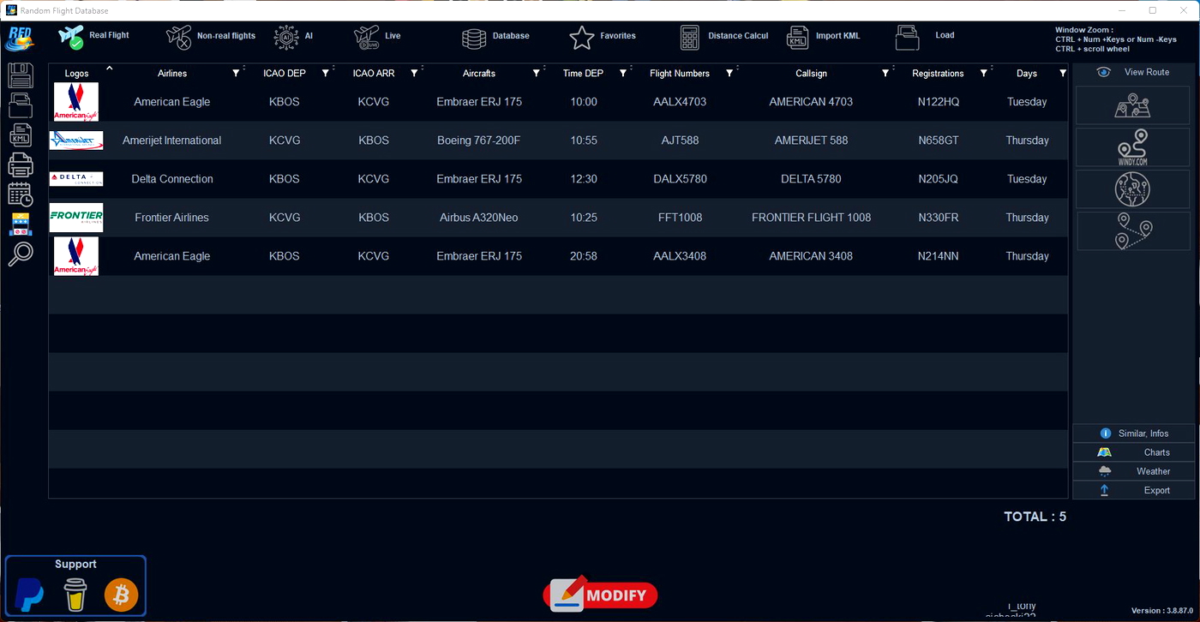The width and height of the screenshot is (1200, 622).
Task: Select flight number AJT588
Action: point(680,141)
